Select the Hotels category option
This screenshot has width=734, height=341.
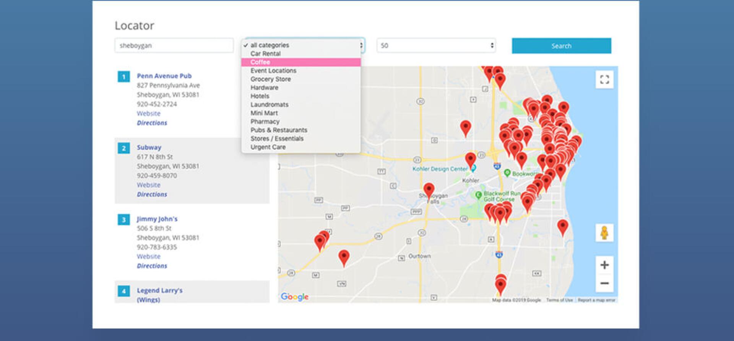[301, 96]
